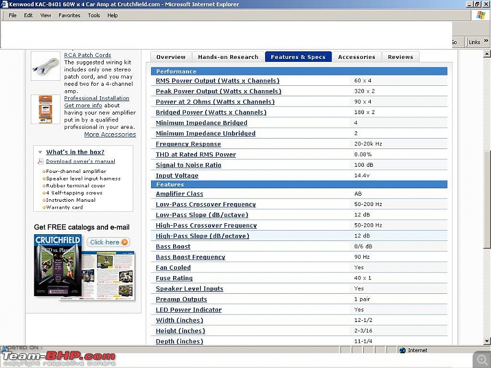
Task: Follow the Get more info link
Action: pos(83,105)
